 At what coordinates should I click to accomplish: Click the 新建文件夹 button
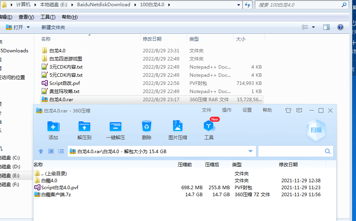pyautogui.click(x=53, y=28)
